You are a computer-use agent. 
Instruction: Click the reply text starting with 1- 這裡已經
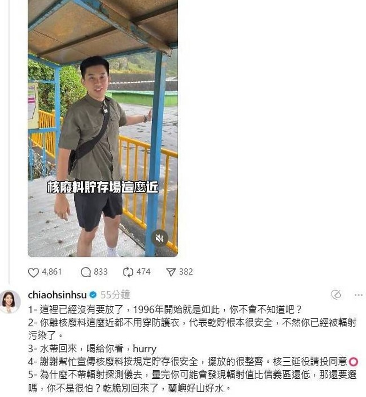[165, 310]
